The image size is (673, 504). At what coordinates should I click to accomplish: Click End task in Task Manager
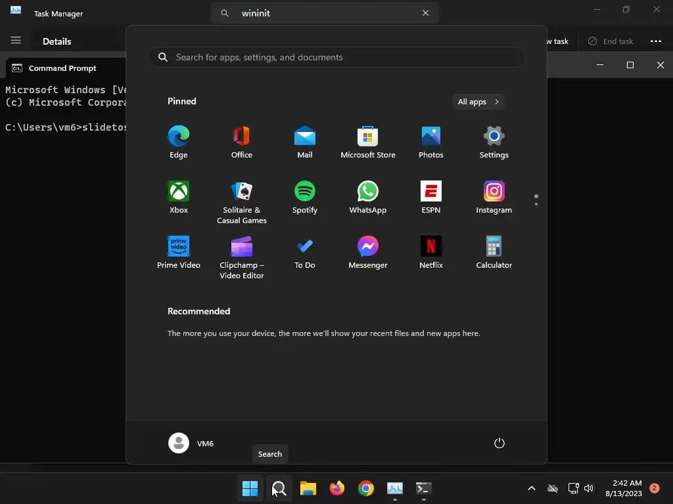(x=611, y=41)
